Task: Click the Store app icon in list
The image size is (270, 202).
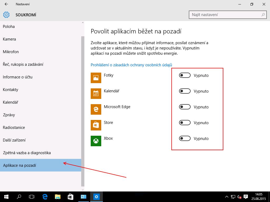Action: click(x=96, y=125)
